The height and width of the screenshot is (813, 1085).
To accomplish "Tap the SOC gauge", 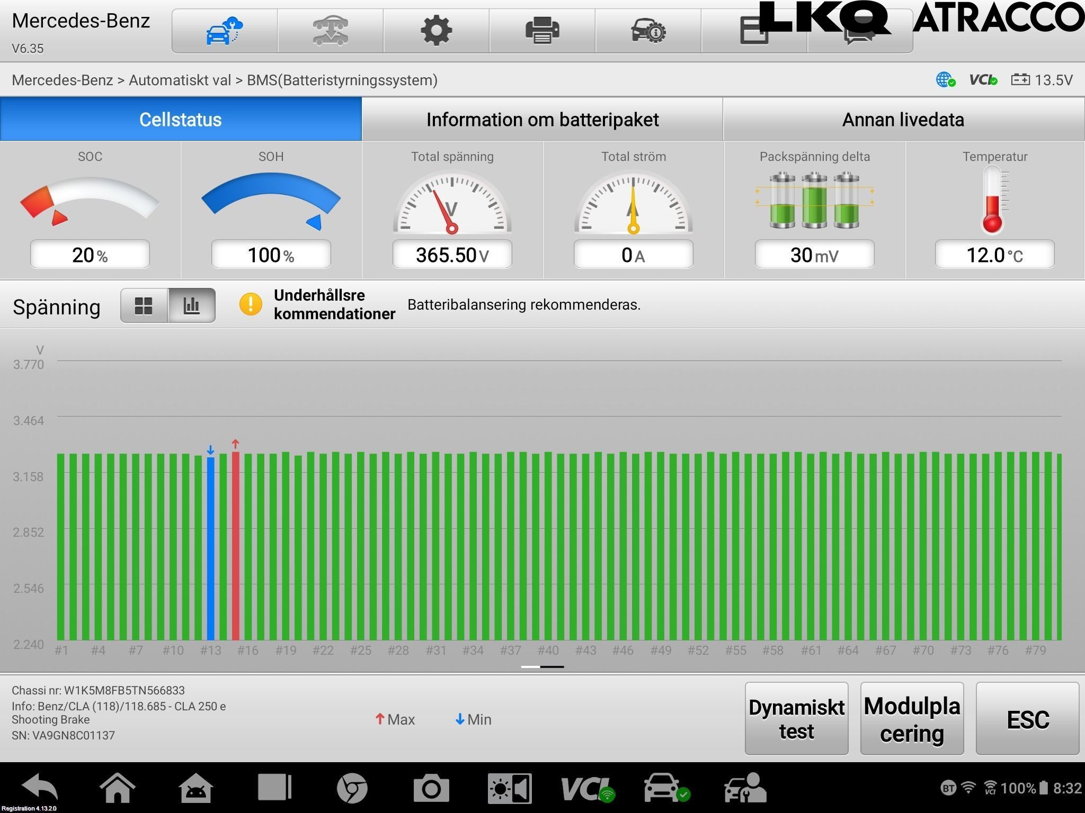I will pos(90,200).
